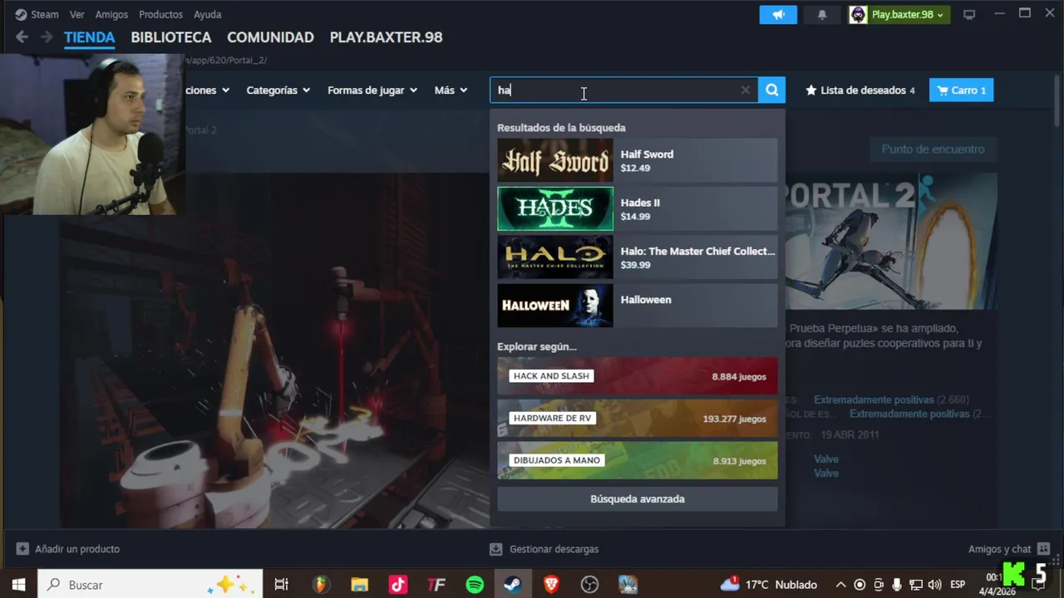Select Halo: The Master Chief Collection result
The height and width of the screenshot is (598, 1064).
tap(638, 257)
